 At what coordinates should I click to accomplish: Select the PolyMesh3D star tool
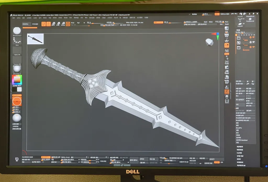250,20
